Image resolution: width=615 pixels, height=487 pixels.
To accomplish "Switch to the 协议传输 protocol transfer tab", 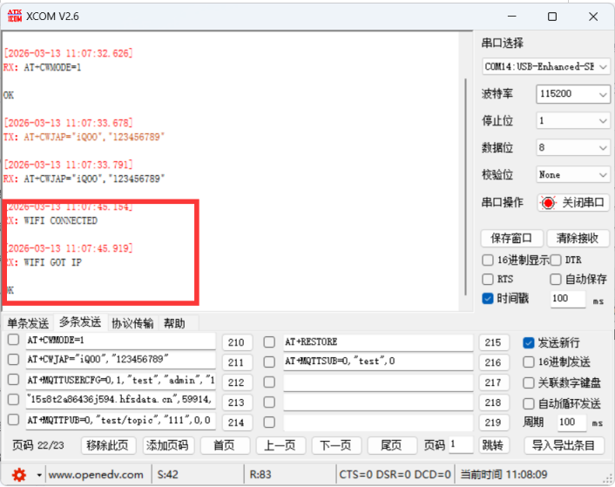I will pos(132,323).
